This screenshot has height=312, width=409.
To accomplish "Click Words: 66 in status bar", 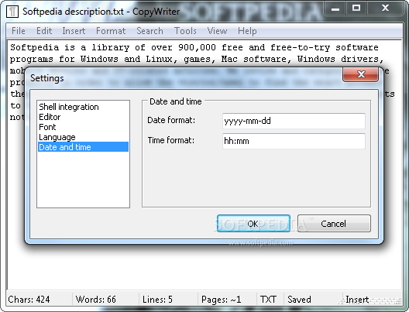I will 96,300.
